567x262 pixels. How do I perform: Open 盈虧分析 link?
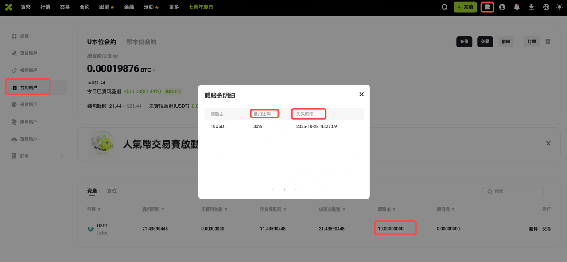click(x=173, y=91)
